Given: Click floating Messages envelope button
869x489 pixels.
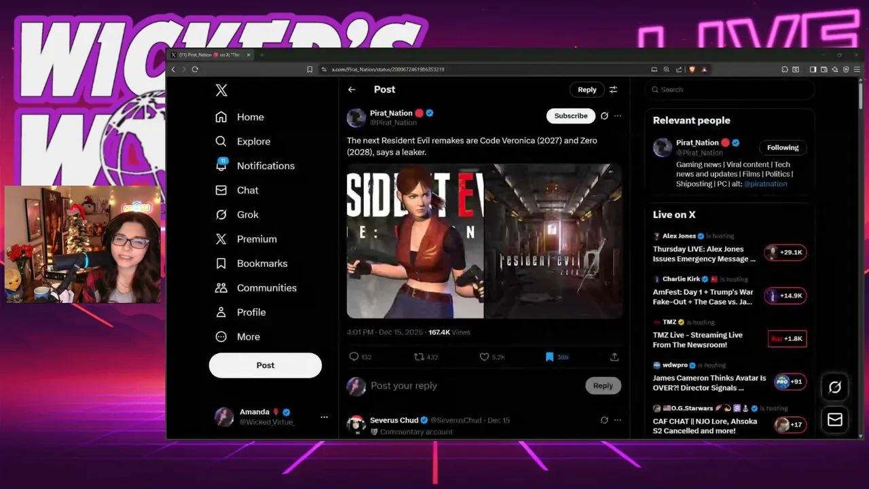Looking at the screenshot, I should (835, 420).
